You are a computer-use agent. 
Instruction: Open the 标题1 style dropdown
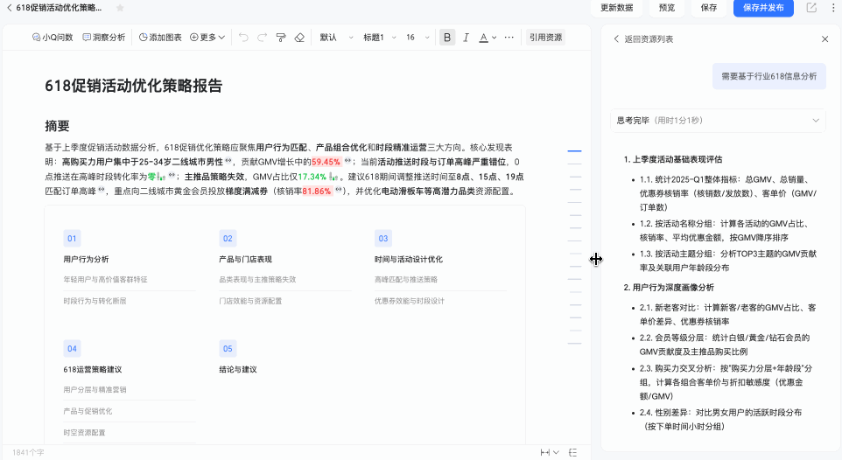pyautogui.click(x=380, y=38)
